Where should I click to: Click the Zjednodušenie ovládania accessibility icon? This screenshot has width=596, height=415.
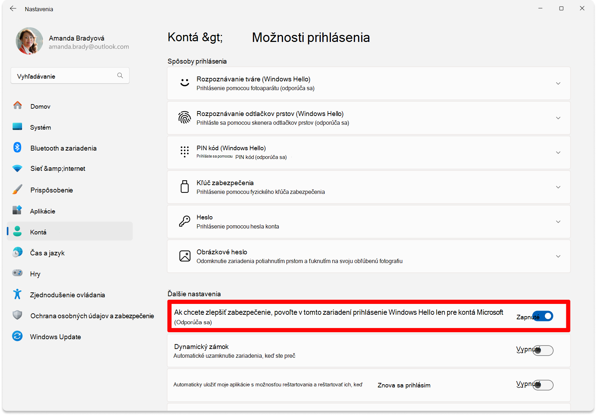[17, 294]
